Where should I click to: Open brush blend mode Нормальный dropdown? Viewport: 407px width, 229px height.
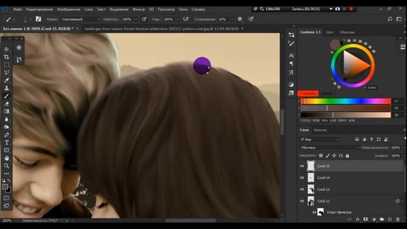point(80,19)
